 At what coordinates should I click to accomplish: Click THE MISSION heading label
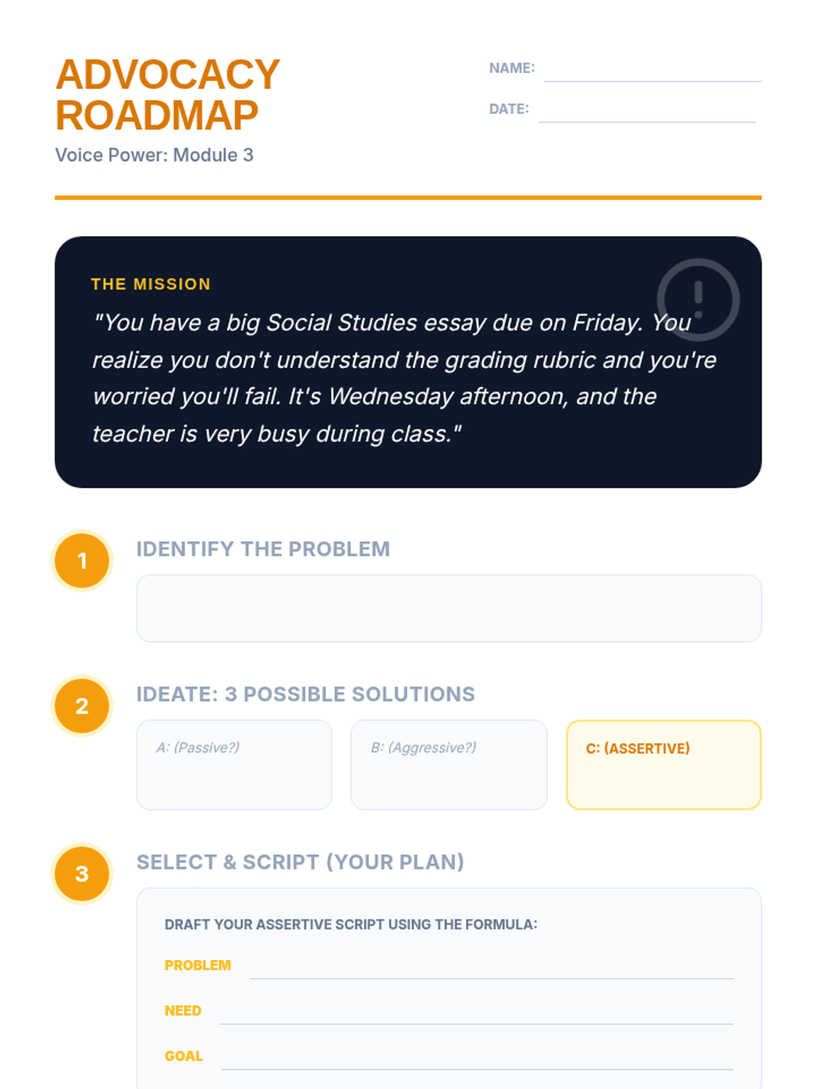click(x=151, y=284)
